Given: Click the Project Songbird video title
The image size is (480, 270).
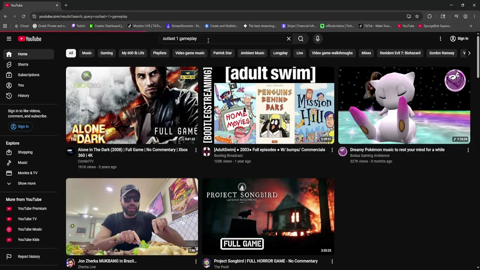Looking at the screenshot, I should (266, 261).
